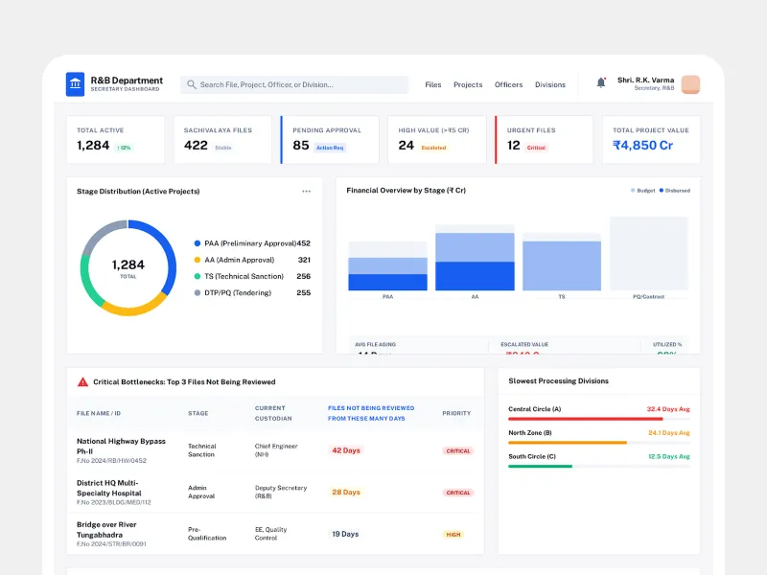Click the Central Circle (A) progress bar
This screenshot has width=767, height=575.
point(598,419)
